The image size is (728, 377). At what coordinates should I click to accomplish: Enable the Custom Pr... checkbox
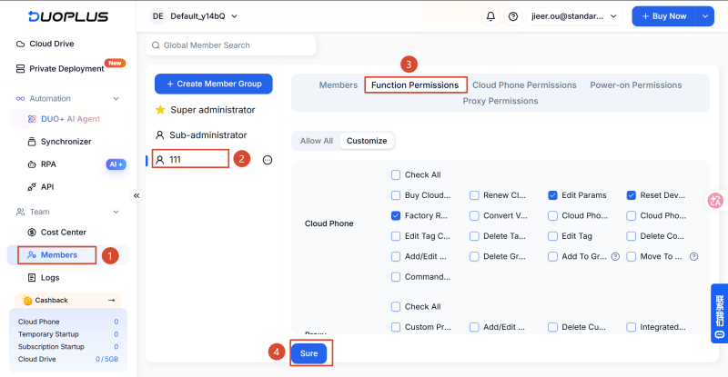point(396,327)
